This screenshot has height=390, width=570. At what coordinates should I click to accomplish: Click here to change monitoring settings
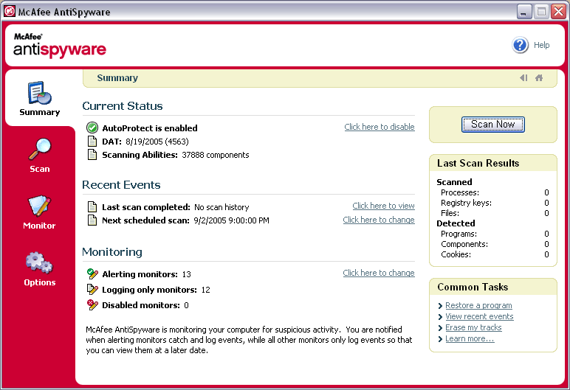(379, 273)
